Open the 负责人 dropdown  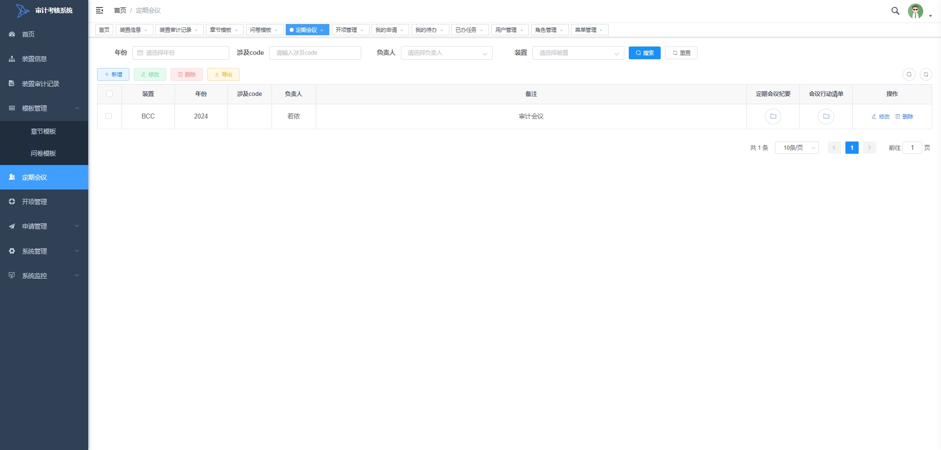tap(446, 53)
